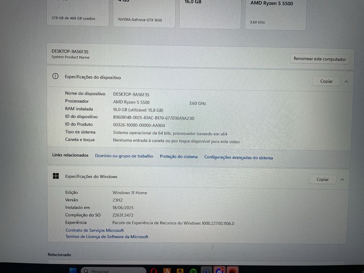Click the Pacote de Experiência value text
This screenshot has width=364, height=273.
click(173, 223)
